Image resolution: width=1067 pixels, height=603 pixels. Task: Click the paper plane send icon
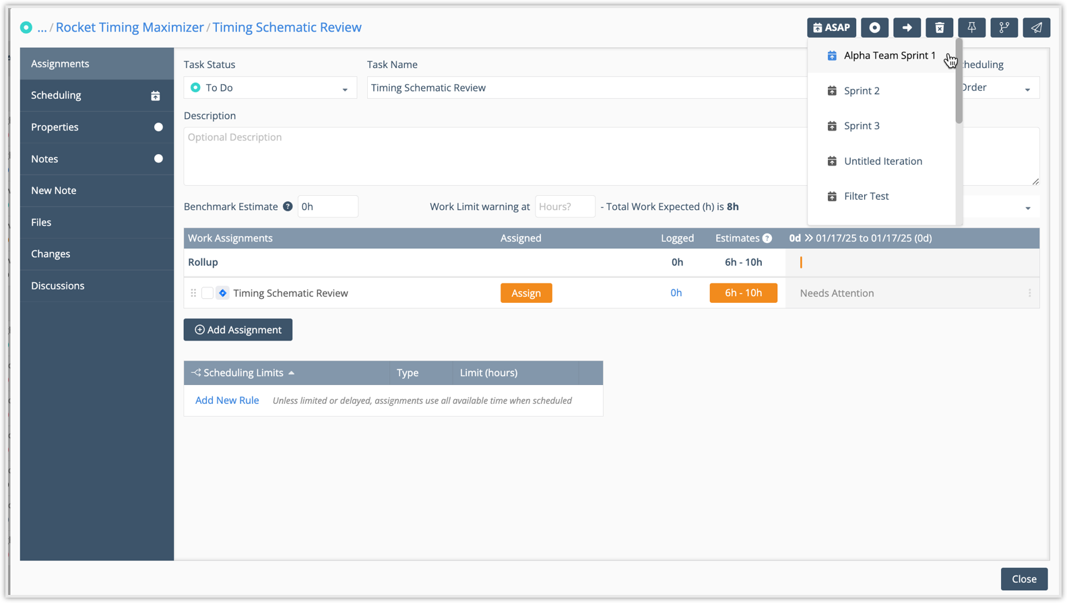tap(1036, 28)
